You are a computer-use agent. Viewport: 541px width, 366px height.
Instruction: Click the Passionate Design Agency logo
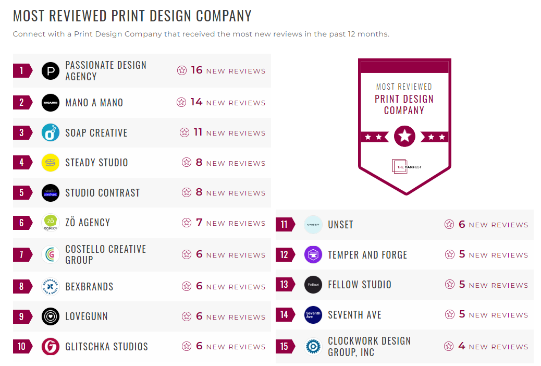[50, 70]
